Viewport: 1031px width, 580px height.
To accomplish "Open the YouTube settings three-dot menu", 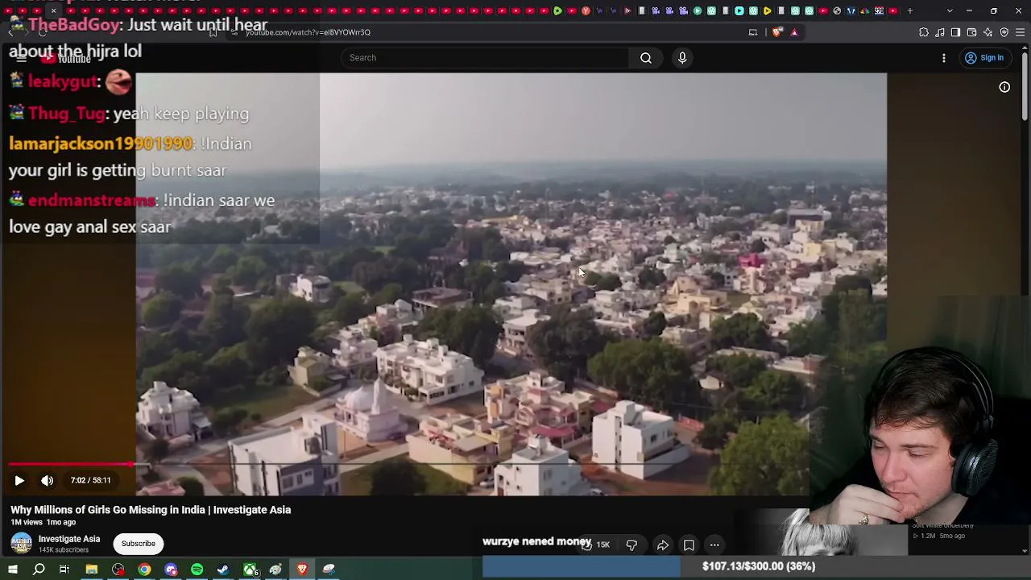I will 944,58.
